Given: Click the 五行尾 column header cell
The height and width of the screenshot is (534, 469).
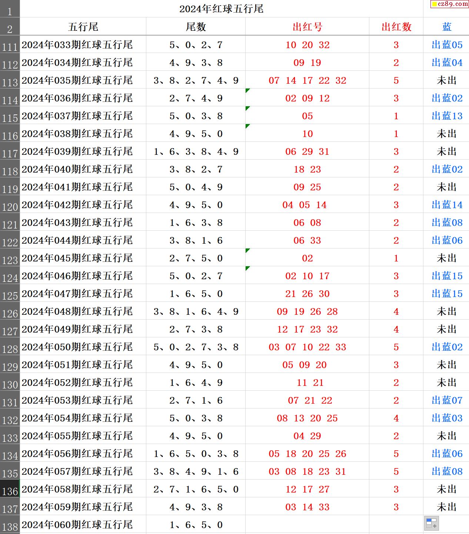Looking at the screenshot, I should point(83,27).
